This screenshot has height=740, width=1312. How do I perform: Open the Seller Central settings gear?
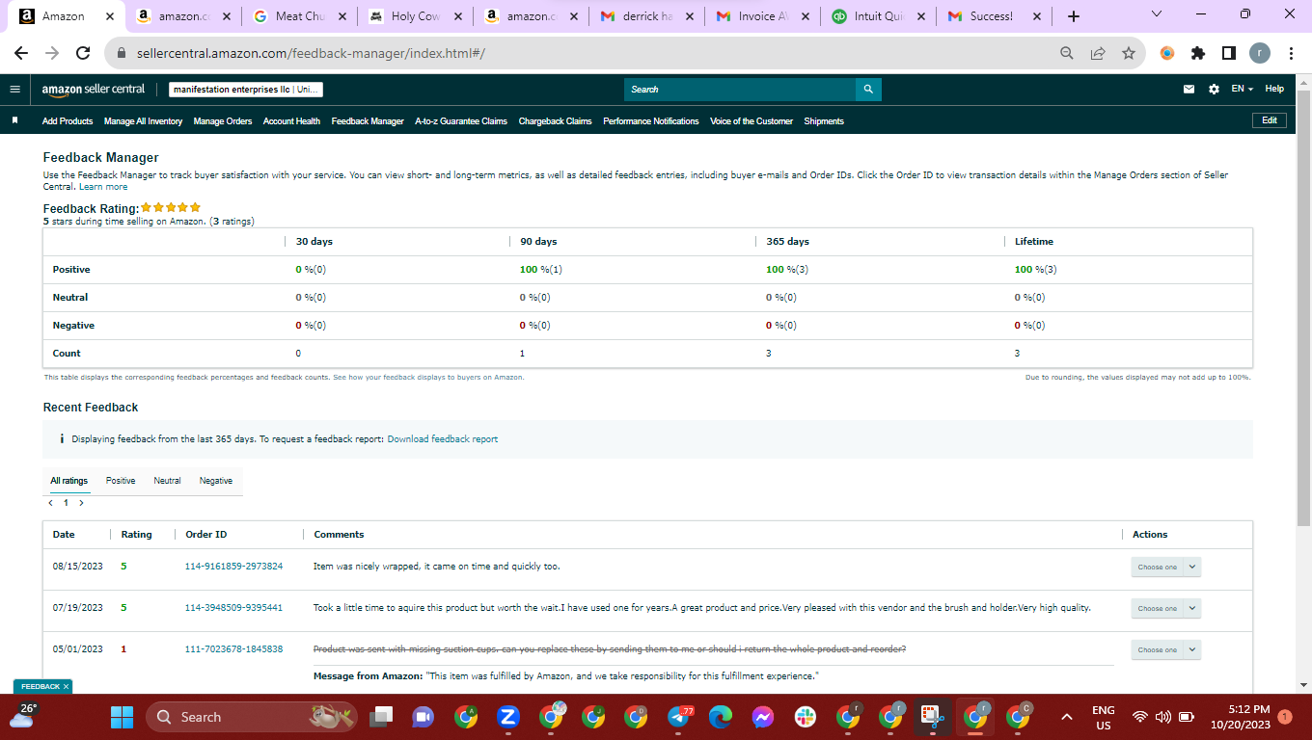click(1214, 89)
